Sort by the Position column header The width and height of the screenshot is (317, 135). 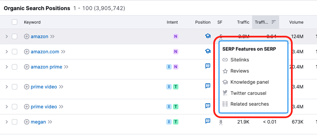point(203,22)
